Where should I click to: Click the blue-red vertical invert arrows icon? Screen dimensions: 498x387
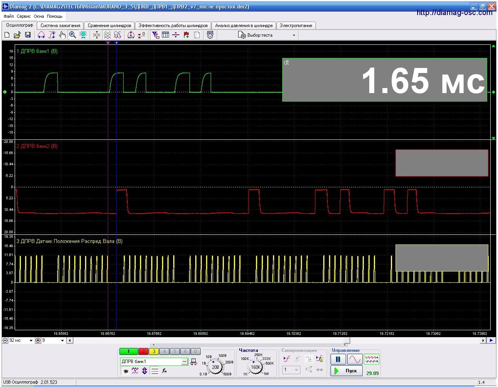(x=145, y=371)
